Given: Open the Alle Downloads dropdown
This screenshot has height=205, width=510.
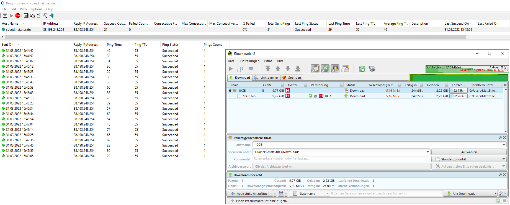Looking at the screenshot, I should click(x=470, y=194).
